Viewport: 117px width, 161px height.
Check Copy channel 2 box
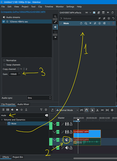[x=24, y=69]
